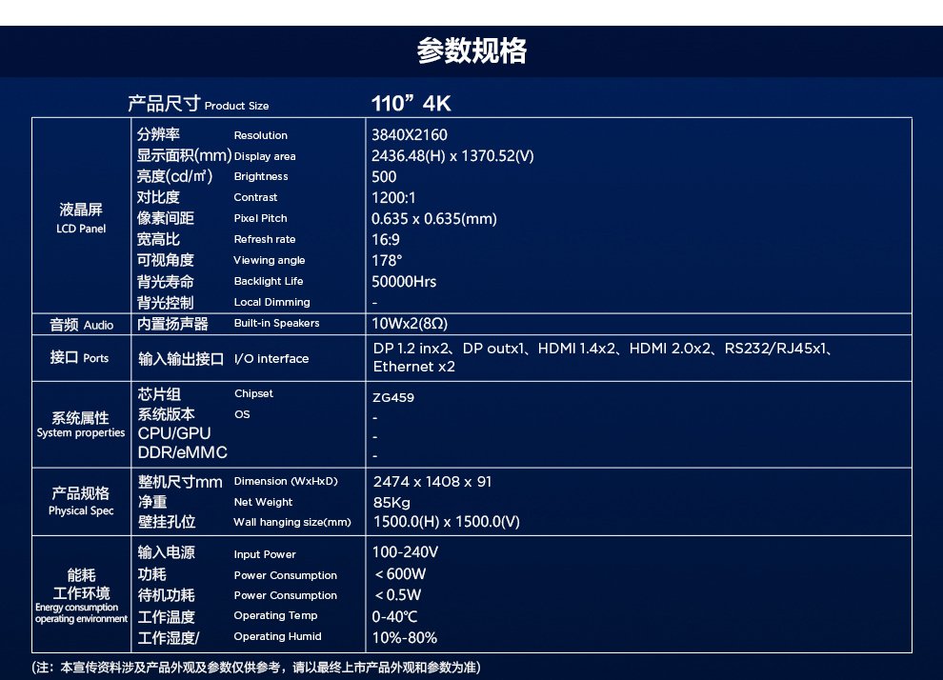The image size is (943, 680).
Task: Click the 参数规格 title heading
Action: [471, 51]
